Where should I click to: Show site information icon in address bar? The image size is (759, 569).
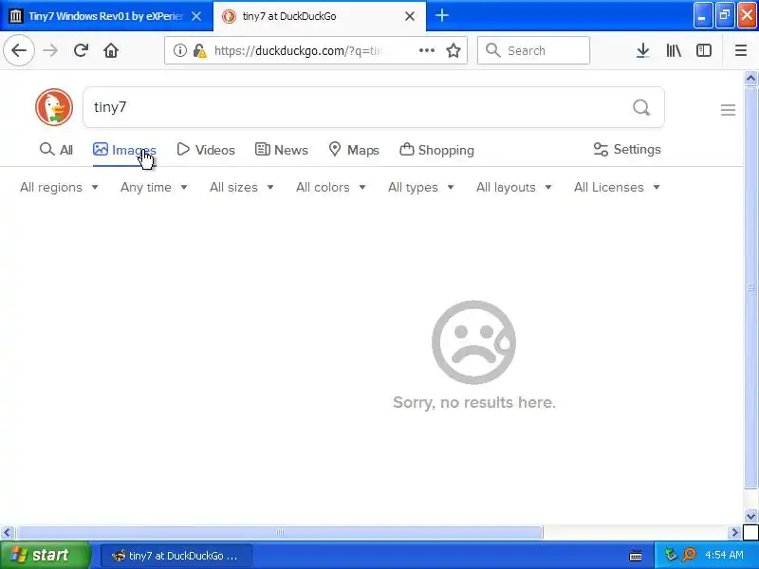179,50
